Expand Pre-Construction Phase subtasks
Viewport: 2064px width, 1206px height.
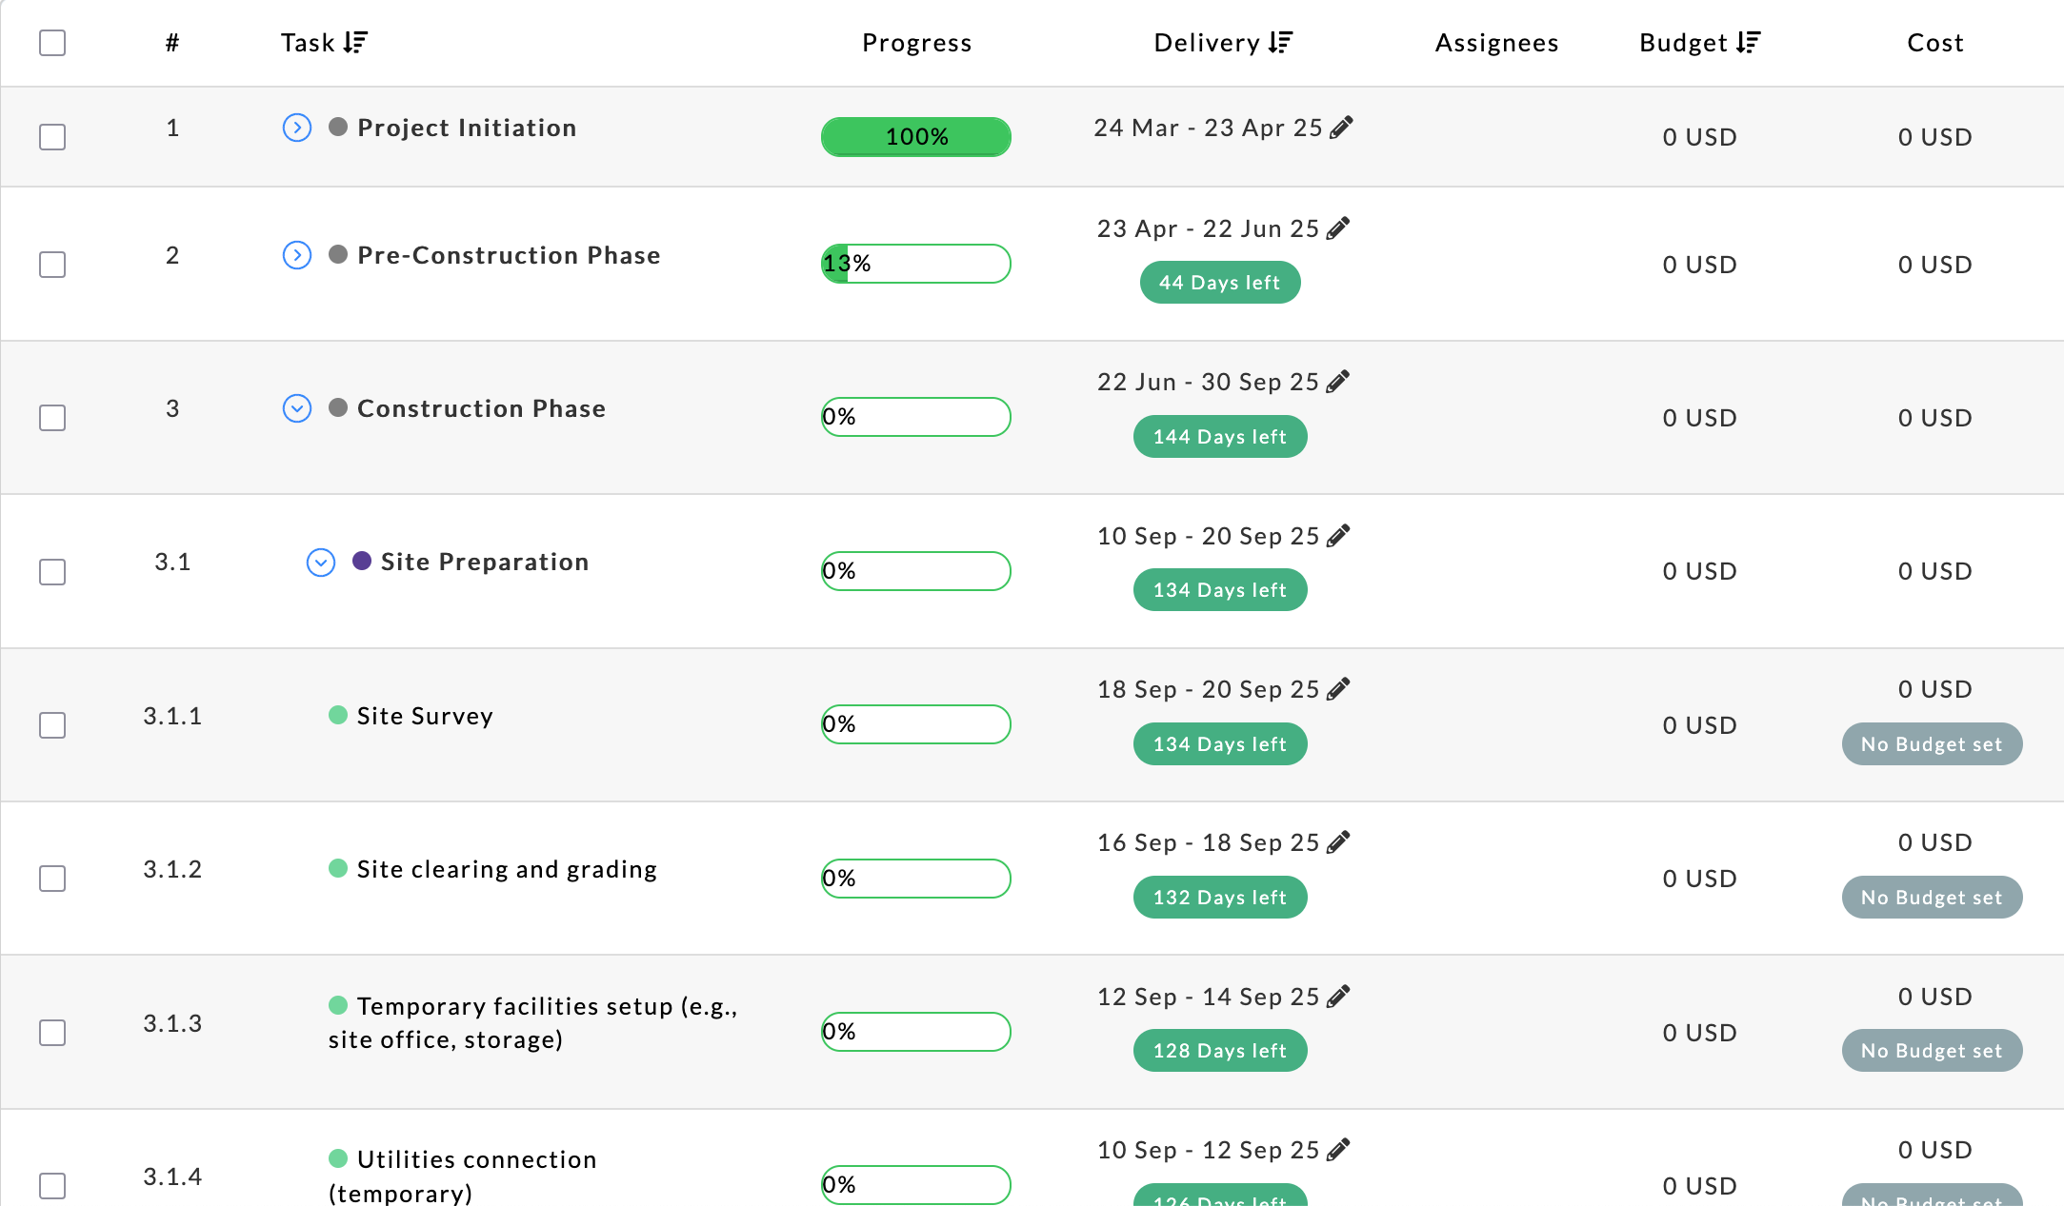click(297, 255)
